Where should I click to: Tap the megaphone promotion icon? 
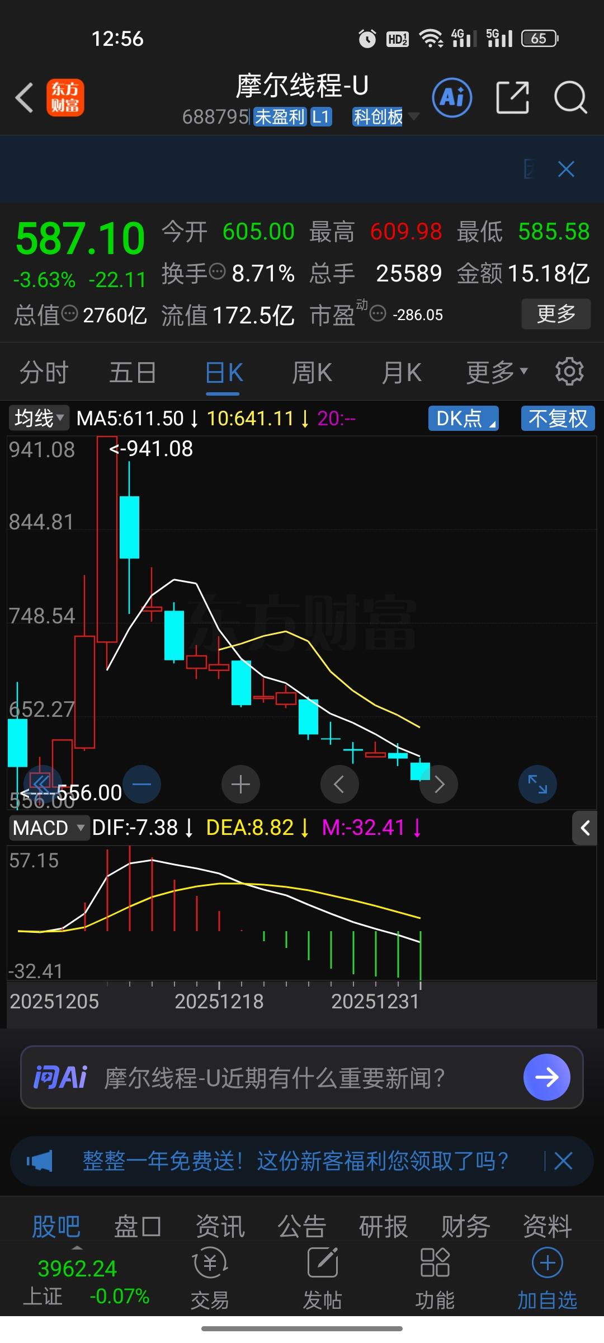(40, 1161)
